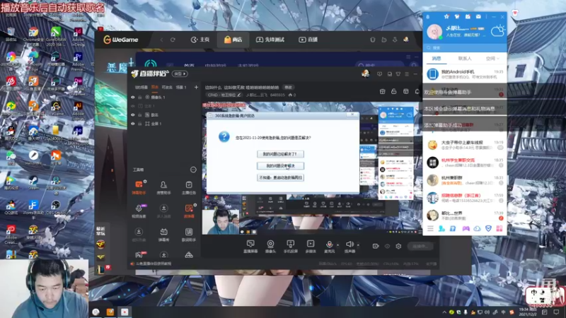Click the add scene plus icon
This screenshot has height=318, width=566.
pyautogui.click(x=196, y=87)
